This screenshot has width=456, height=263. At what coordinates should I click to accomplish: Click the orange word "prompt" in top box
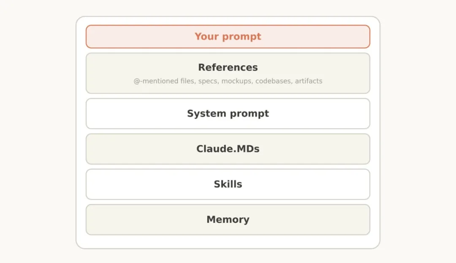pyautogui.click(x=242, y=37)
